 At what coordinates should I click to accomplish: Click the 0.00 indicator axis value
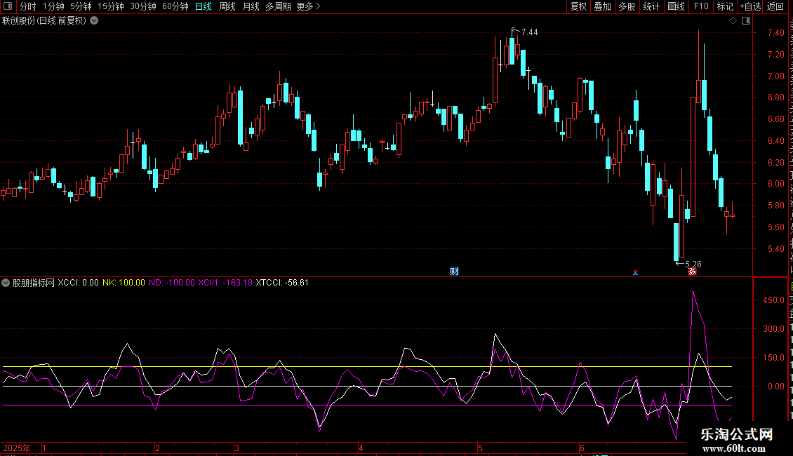pos(775,387)
